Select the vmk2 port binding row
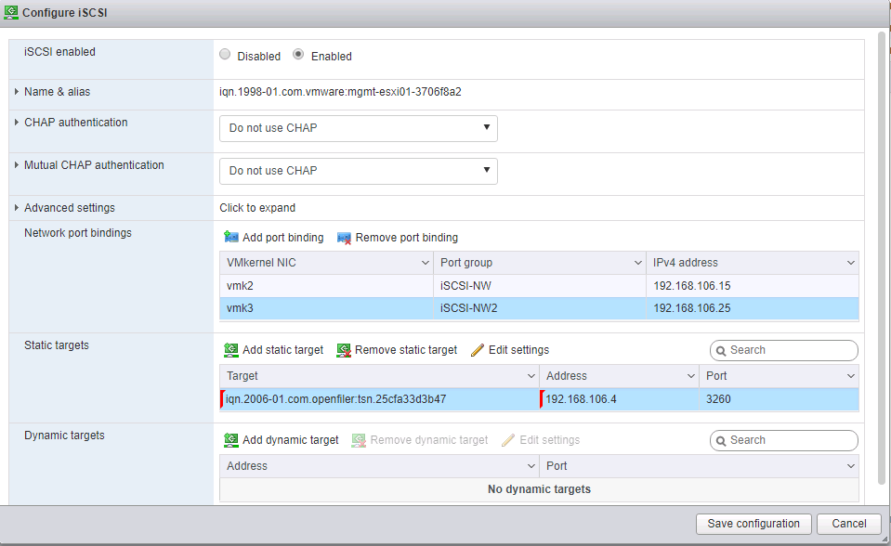This screenshot has width=891, height=546. click(325, 286)
